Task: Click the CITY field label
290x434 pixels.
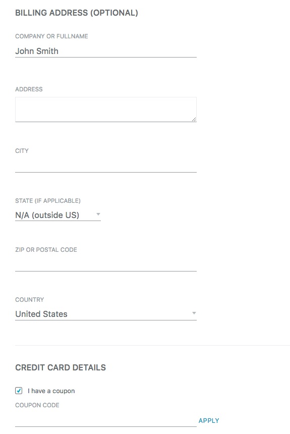Action: [x=22, y=151]
